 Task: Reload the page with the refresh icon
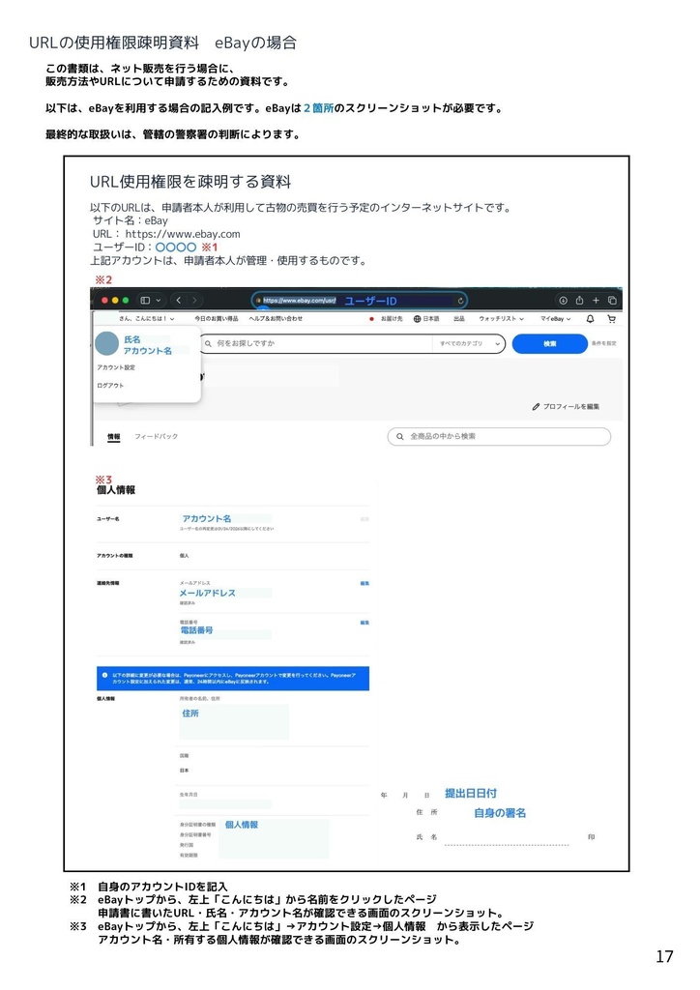pyautogui.click(x=461, y=301)
